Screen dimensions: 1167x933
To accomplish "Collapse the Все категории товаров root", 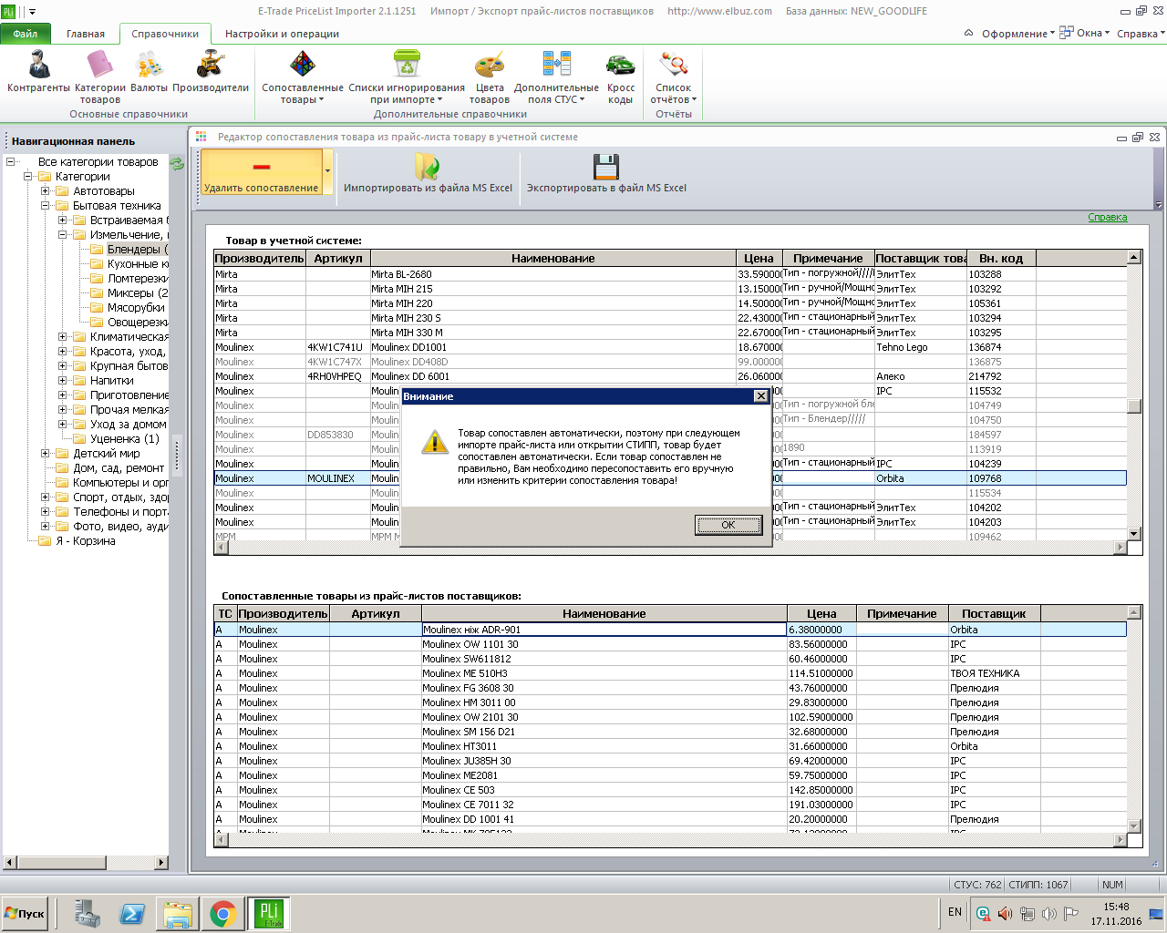I will click(x=11, y=162).
